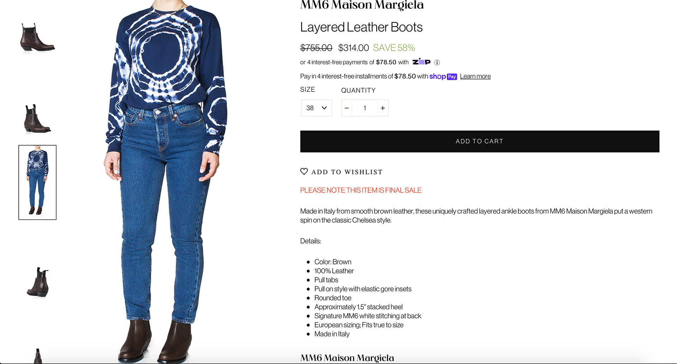Click the wishlist heart icon
This screenshot has width=677, height=364.
pyautogui.click(x=304, y=172)
